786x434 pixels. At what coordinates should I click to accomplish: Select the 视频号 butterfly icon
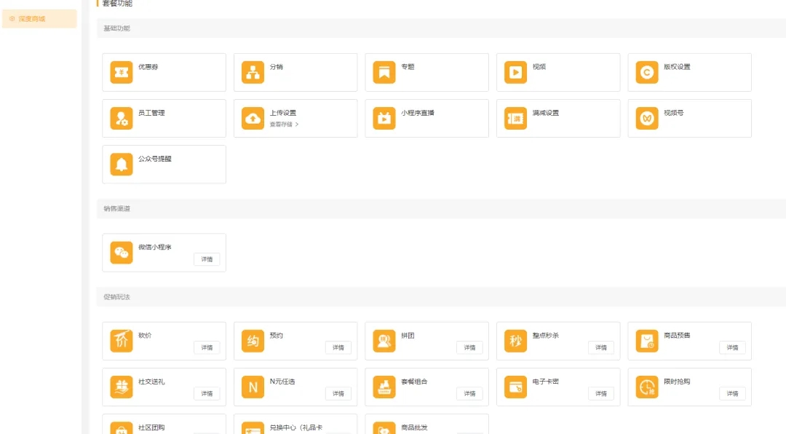click(646, 118)
